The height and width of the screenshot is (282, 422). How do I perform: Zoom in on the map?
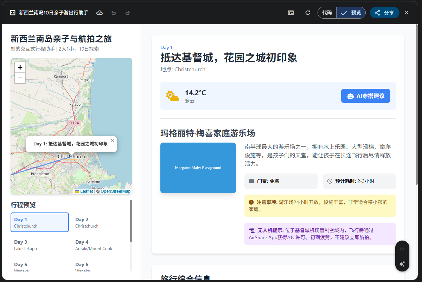pos(20,67)
